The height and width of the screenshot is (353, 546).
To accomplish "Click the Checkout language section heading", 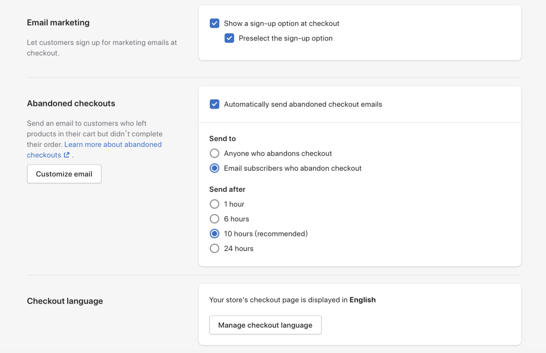I will (65, 301).
